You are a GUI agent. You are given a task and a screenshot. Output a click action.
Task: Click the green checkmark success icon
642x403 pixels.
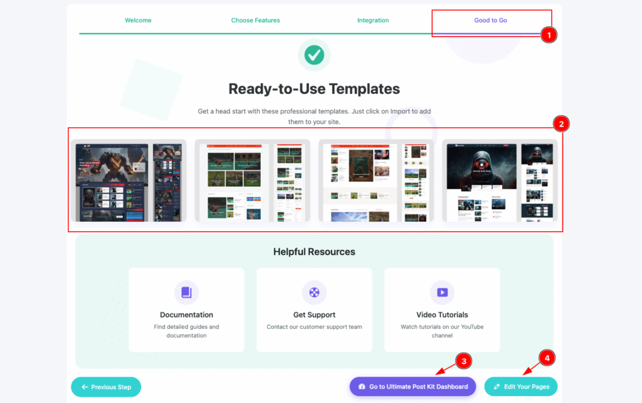click(314, 55)
